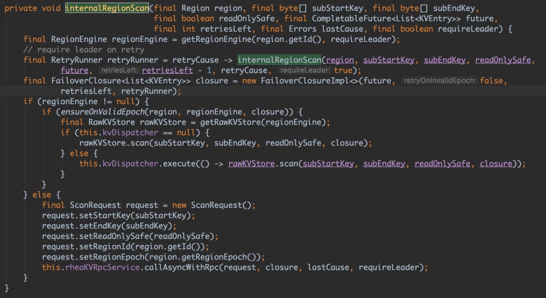546x298 pixels.
Task: Click the 'retryOnInvalidEpoch:' inlay parameter hint
Action: 439,81
